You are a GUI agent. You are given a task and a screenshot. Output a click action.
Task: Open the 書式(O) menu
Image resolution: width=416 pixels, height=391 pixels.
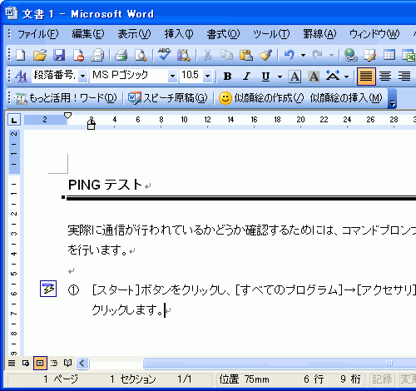(223, 34)
